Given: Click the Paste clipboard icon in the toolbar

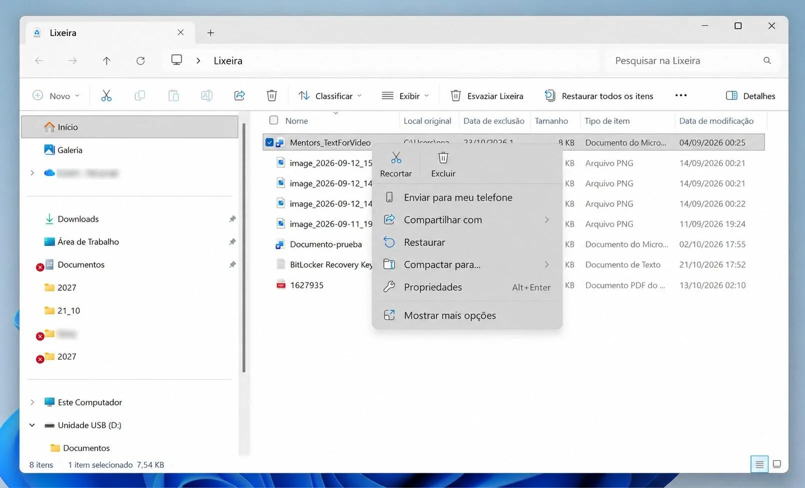Looking at the screenshot, I should tap(173, 95).
